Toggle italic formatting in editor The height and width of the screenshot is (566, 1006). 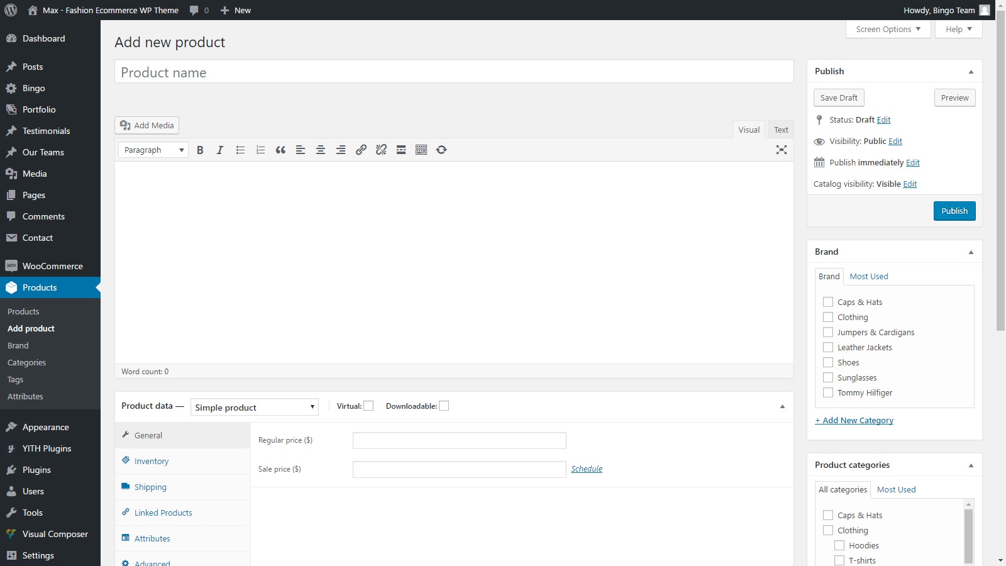pos(220,150)
